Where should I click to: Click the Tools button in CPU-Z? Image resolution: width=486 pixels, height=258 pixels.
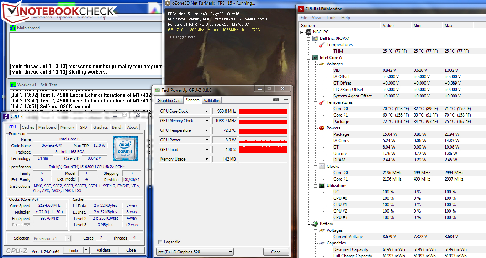click(73, 251)
